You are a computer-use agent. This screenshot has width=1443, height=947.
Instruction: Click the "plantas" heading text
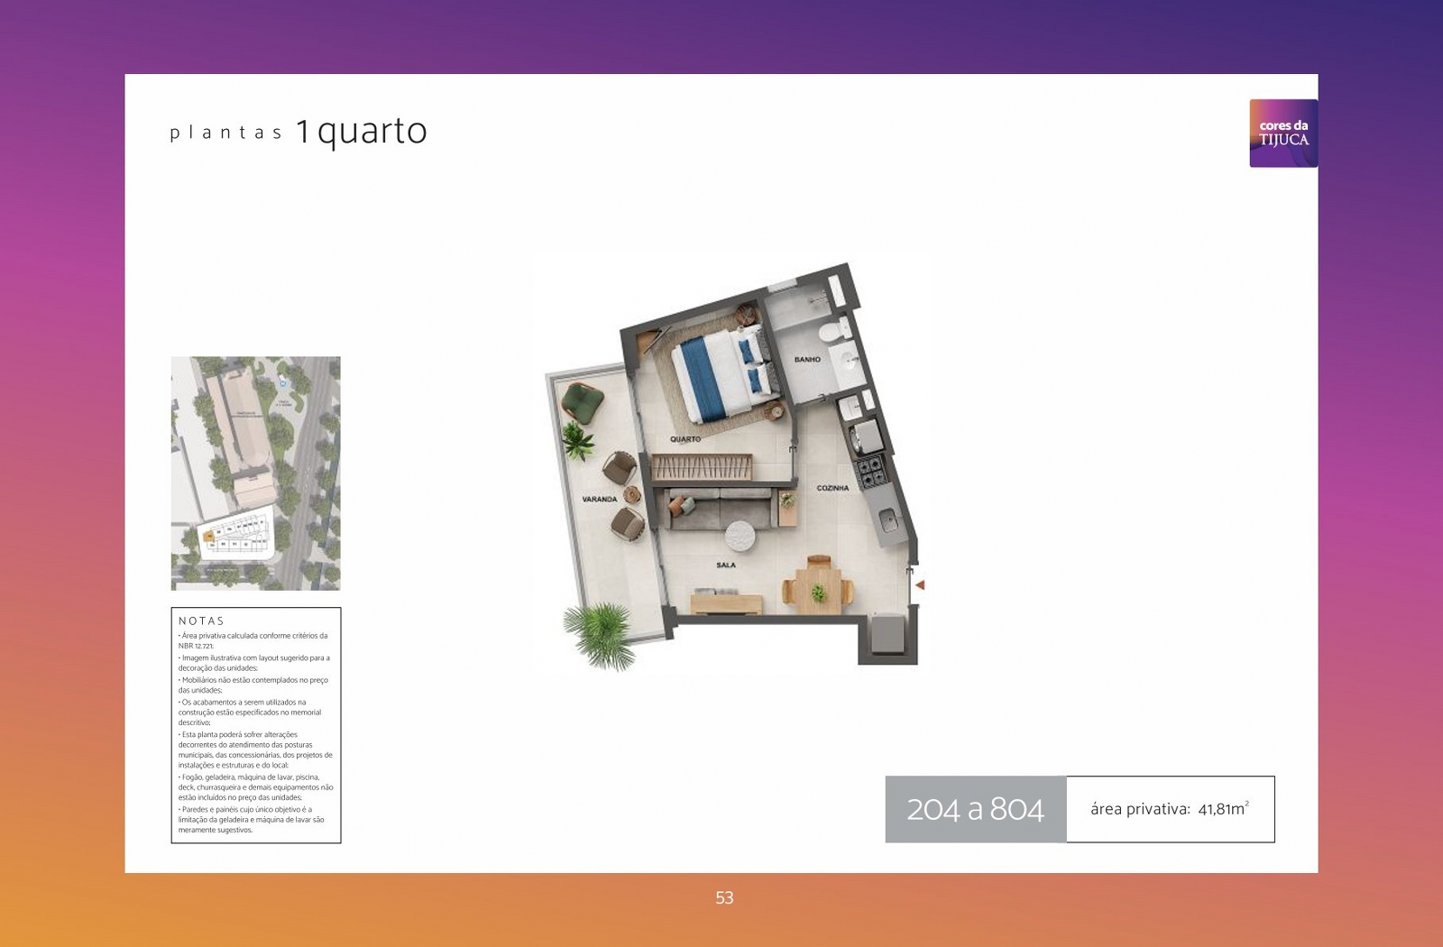[x=226, y=133]
